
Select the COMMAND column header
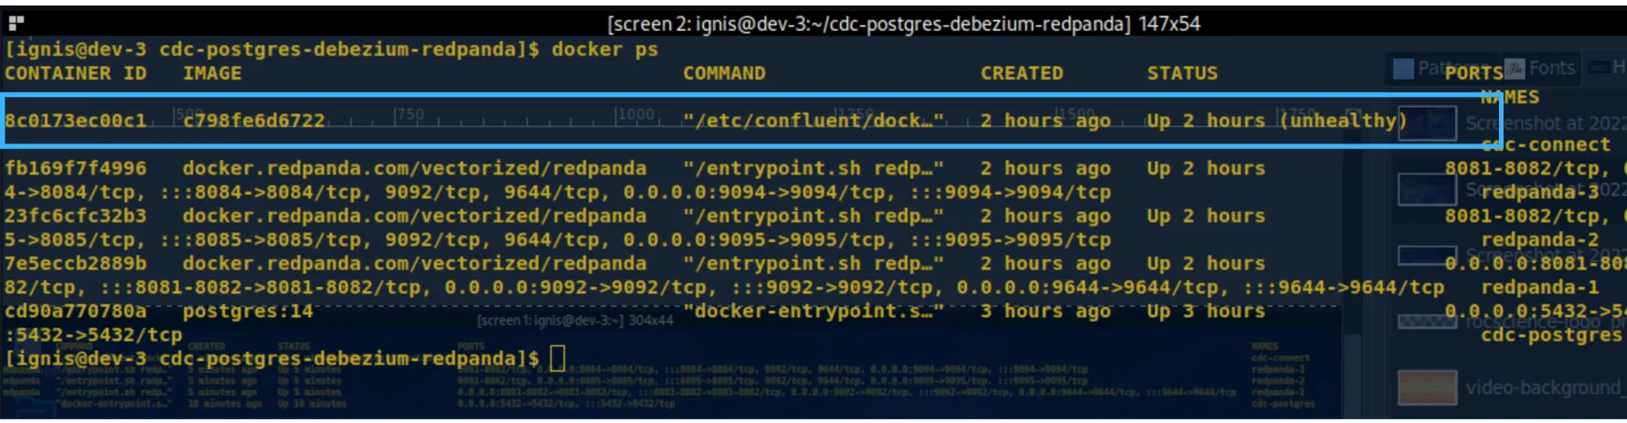(724, 73)
